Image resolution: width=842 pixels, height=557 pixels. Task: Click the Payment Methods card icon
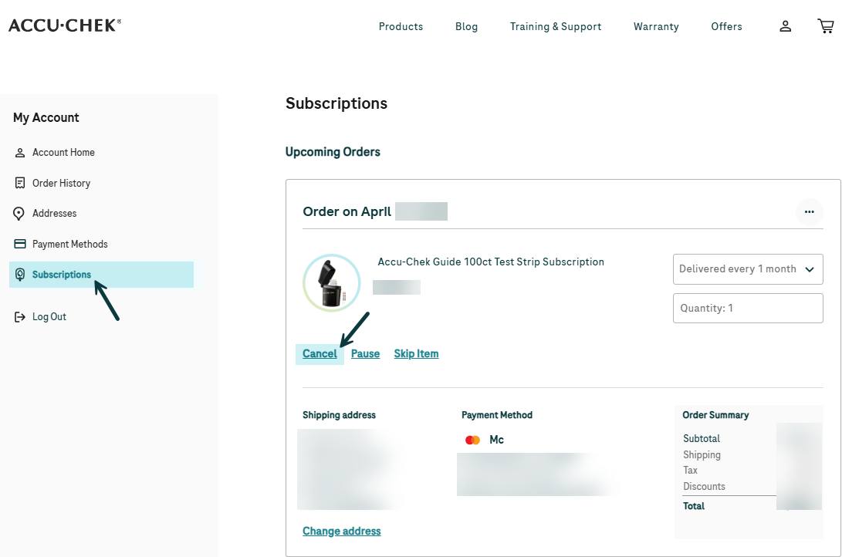coord(20,244)
